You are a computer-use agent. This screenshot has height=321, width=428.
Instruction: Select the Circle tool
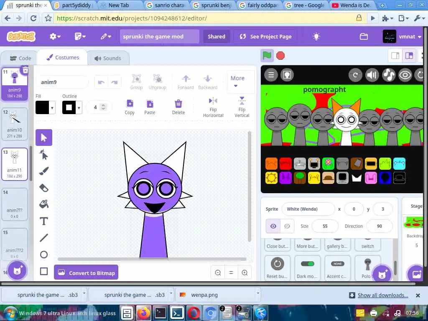tap(43, 255)
